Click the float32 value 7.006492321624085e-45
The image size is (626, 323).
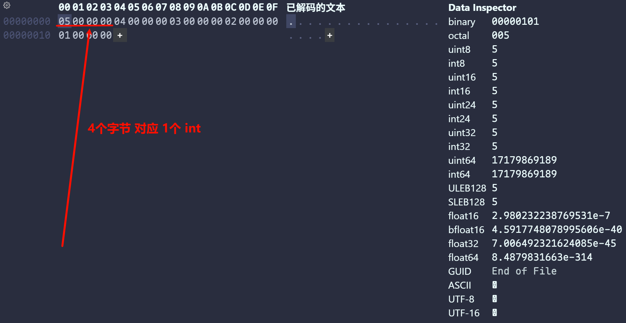click(x=554, y=243)
